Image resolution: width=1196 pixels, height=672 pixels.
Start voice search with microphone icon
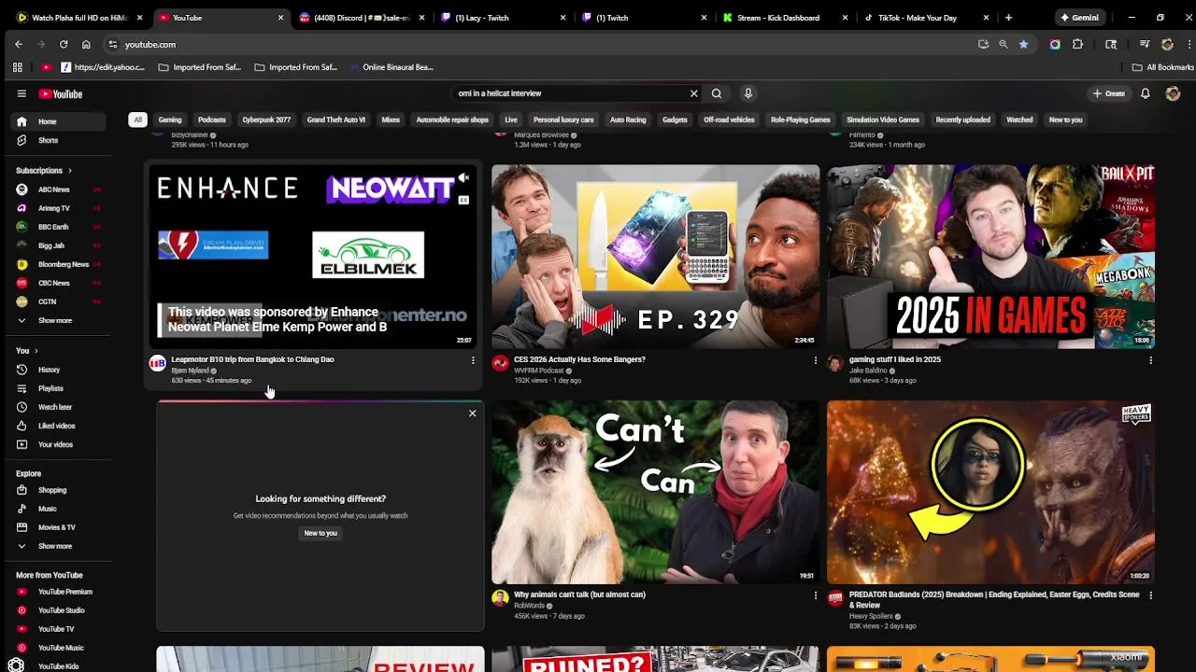tap(747, 93)
